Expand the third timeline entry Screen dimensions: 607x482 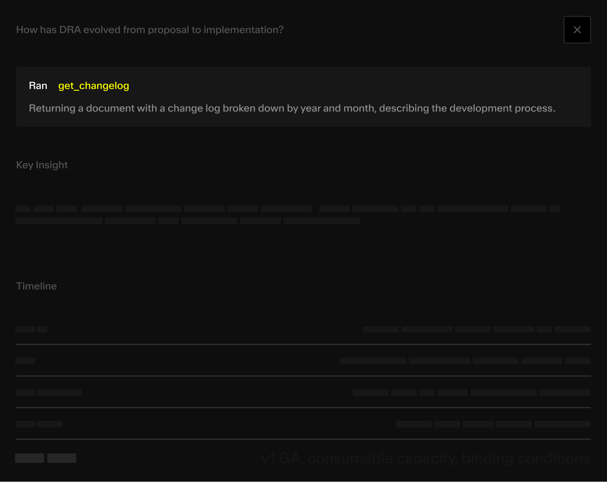303,392
